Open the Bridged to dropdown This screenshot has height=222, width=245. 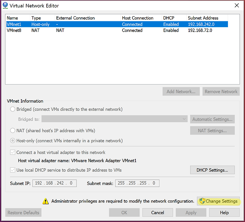click(114, 119)
